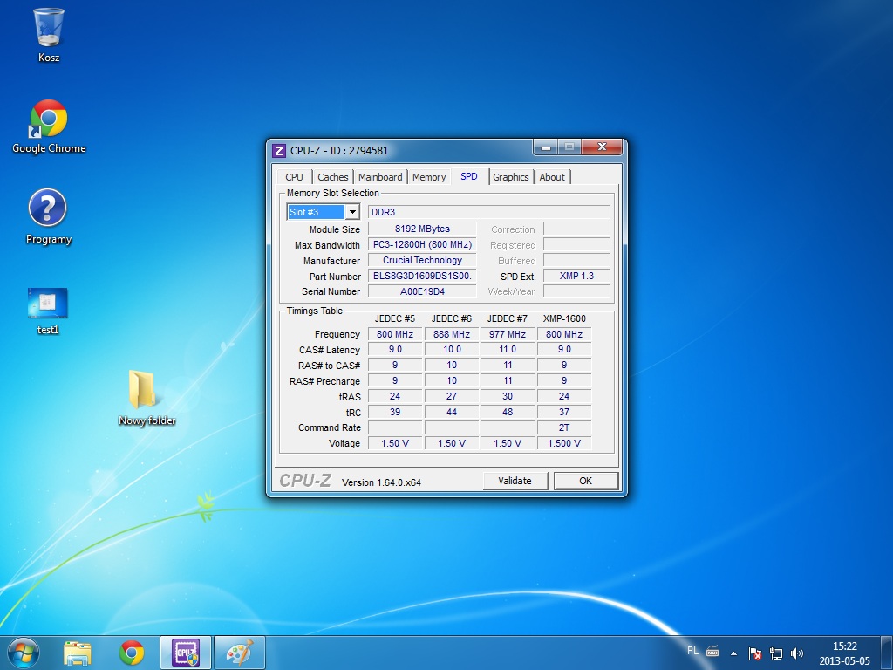Click CAS# Latency value 11.0
The image size is (893, 670).
[x=508, y=350]
